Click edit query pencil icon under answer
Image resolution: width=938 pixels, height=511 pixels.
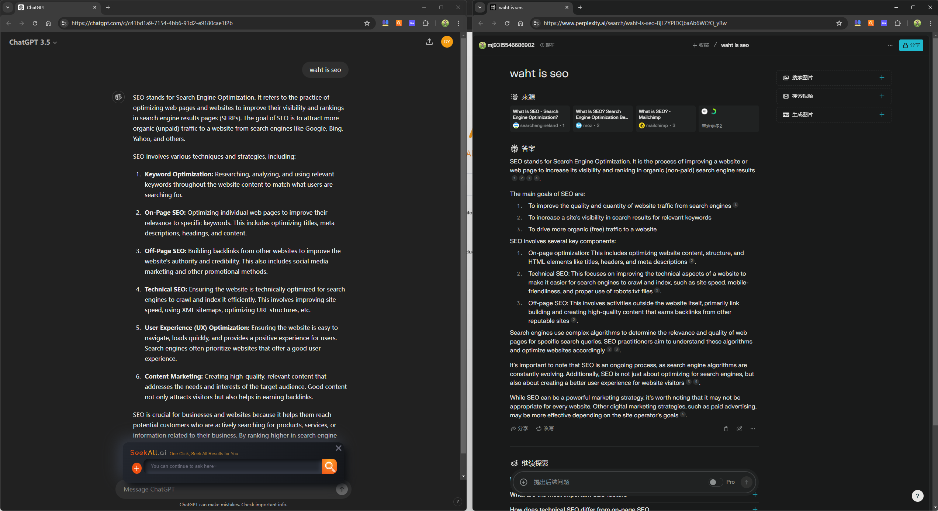pyautogui.click(x=739, y=429)
